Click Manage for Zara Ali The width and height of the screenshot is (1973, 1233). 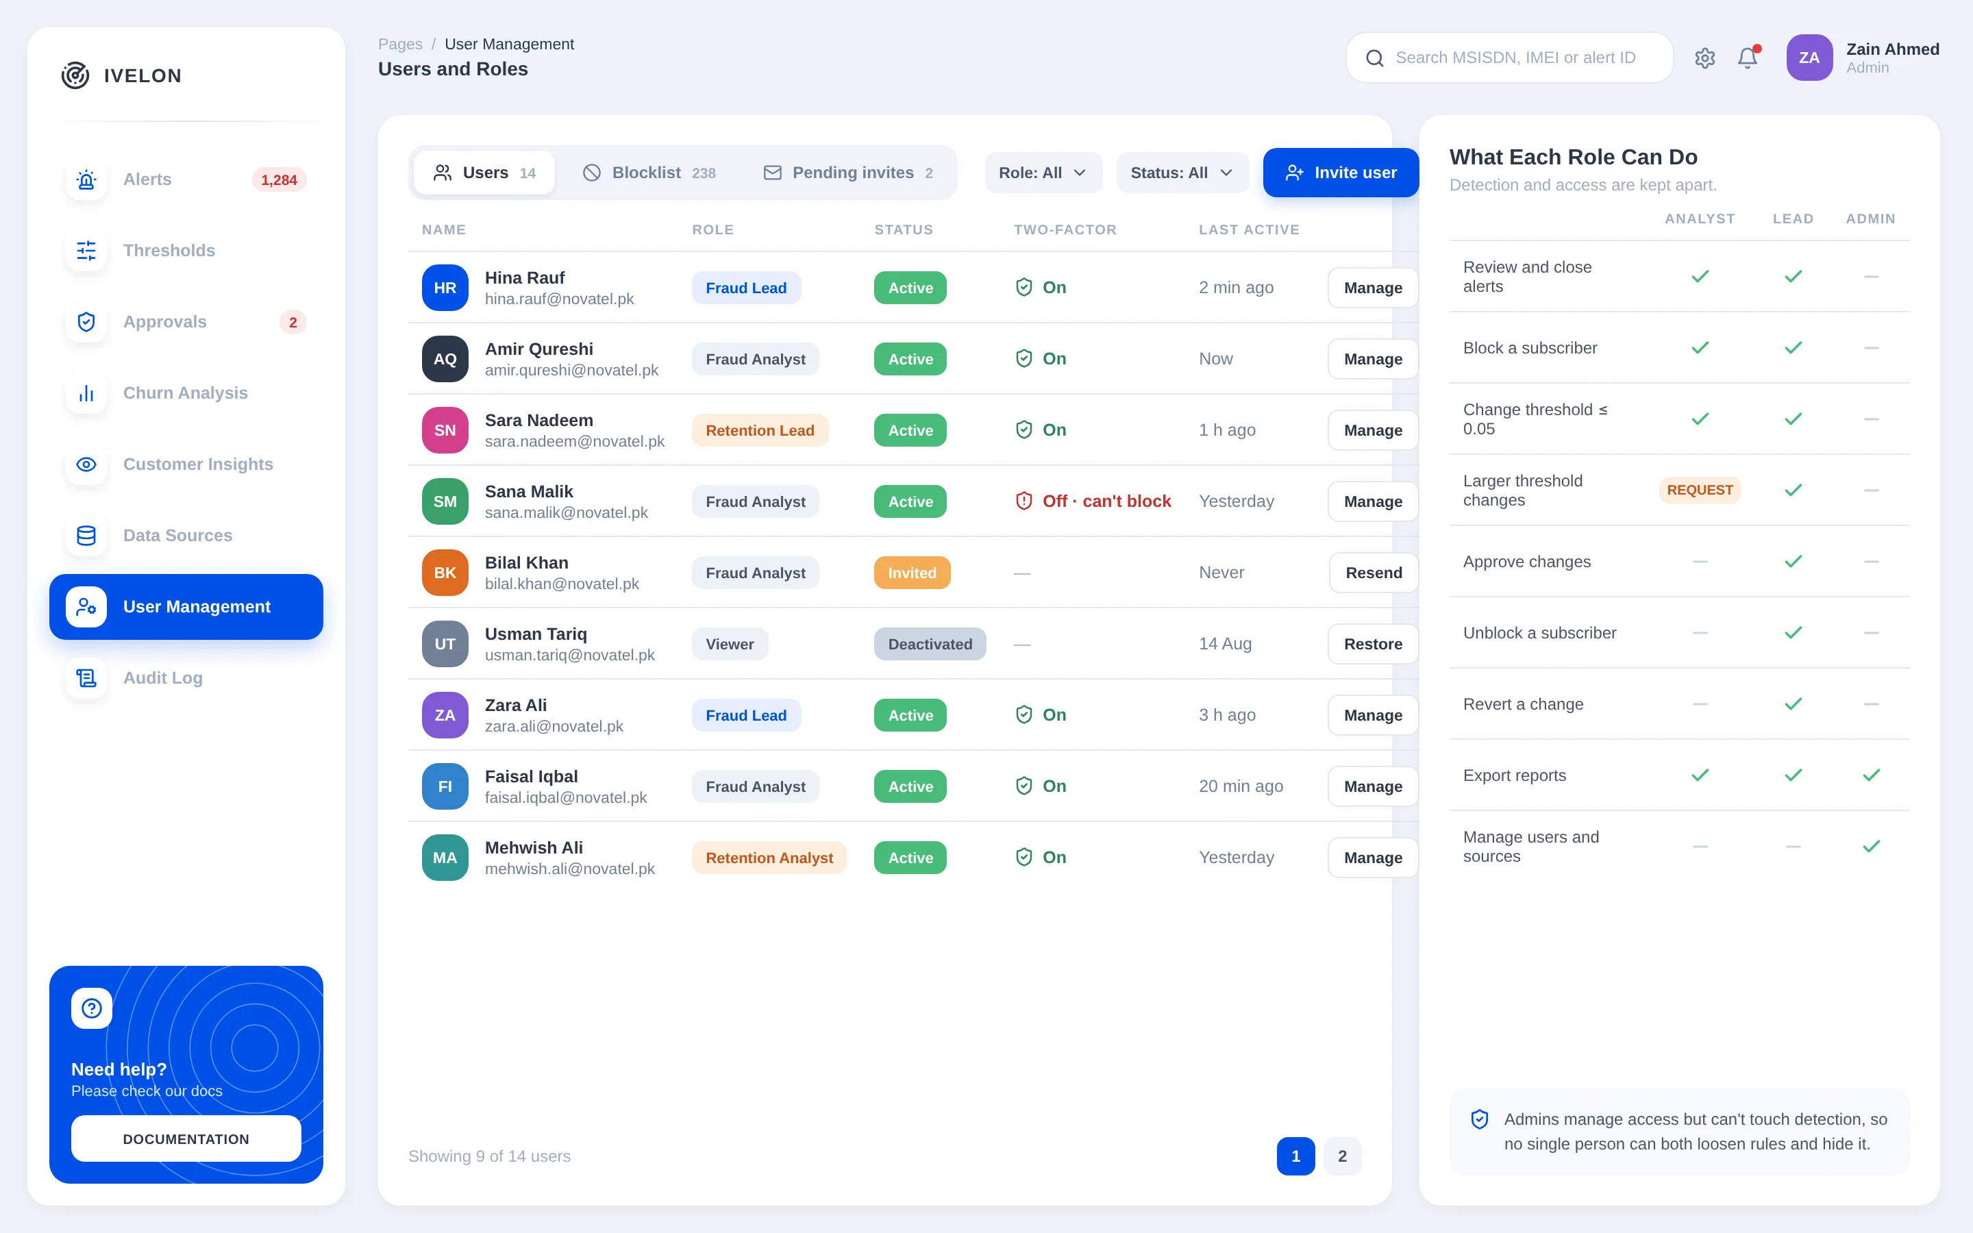pos(1373,715)
